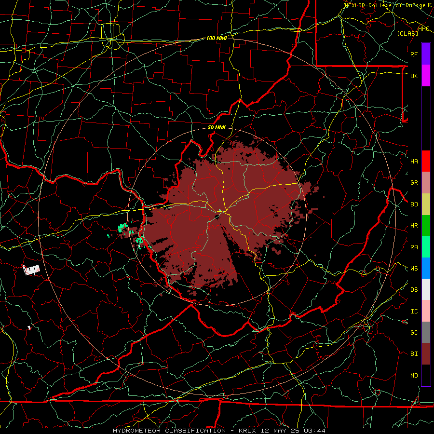Click the GC gray legend color block

tap(426, 332)
